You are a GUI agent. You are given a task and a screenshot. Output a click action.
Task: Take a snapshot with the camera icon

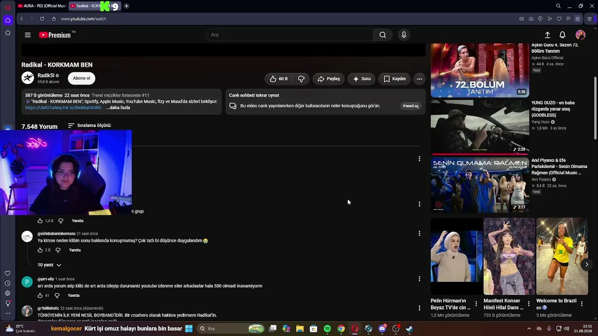[x=531, y=19]
